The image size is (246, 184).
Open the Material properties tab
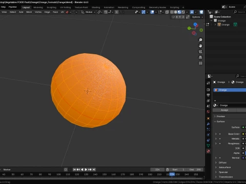pos(208,151)
